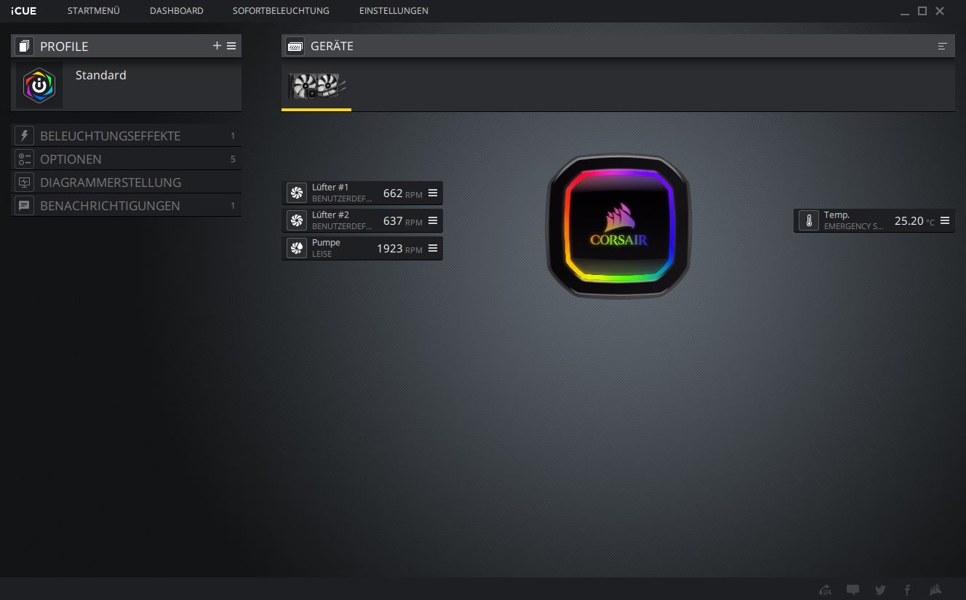The image size is (966, 600).
Task: Open the Facebook link icon
Action: [x=907, y=590]
